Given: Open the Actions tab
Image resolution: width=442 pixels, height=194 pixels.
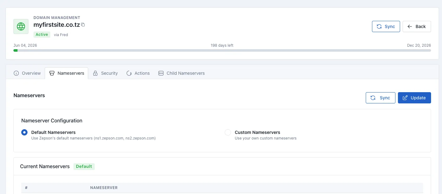Looking at the screenshot, I should pyautogui.click(x=138, y=73).
